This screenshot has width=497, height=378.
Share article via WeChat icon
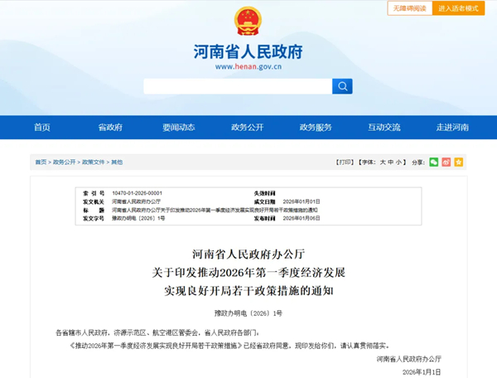(433, 162)
